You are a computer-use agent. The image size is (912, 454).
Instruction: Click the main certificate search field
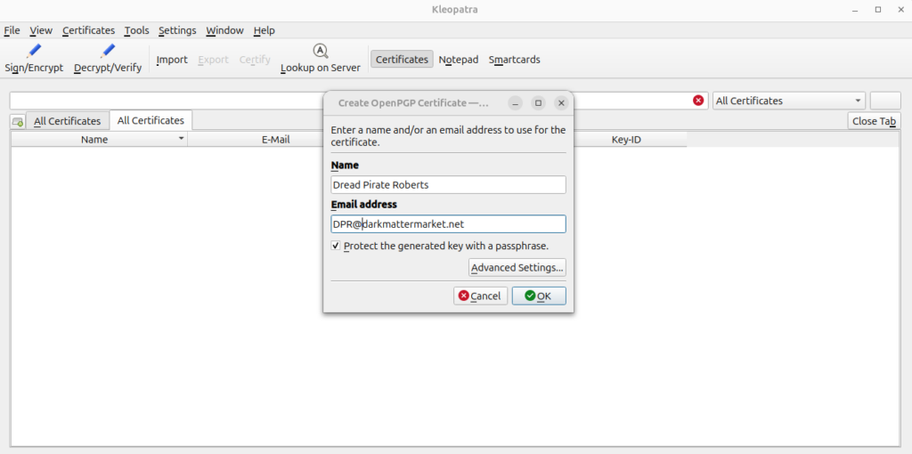[359, 101]
